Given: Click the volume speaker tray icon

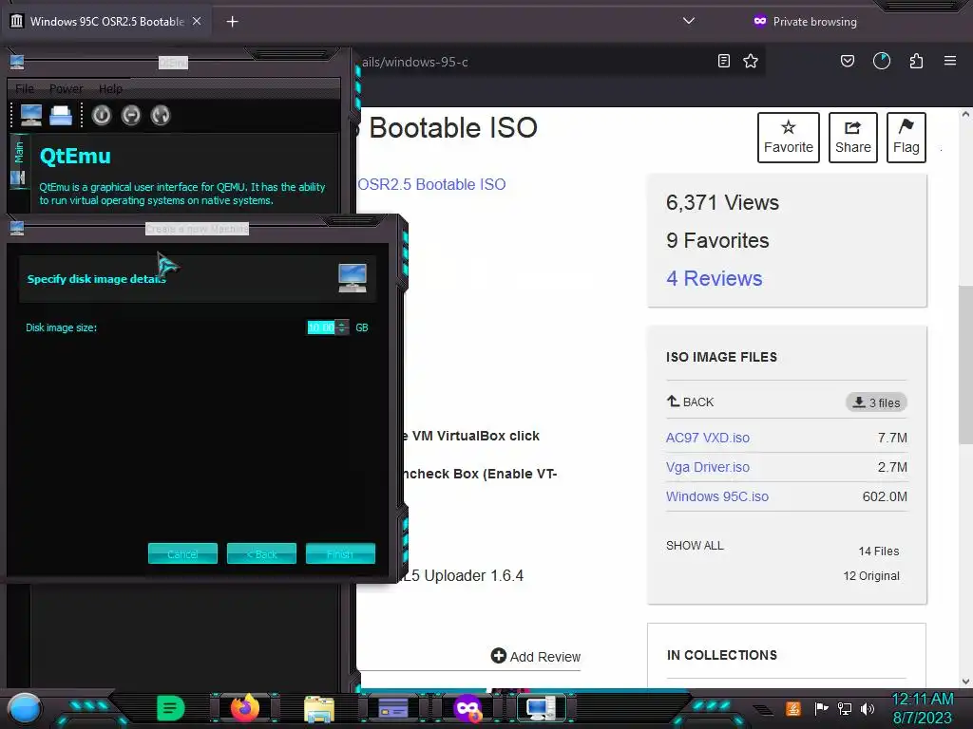Looking at the screenshot, I should (867, 708).
